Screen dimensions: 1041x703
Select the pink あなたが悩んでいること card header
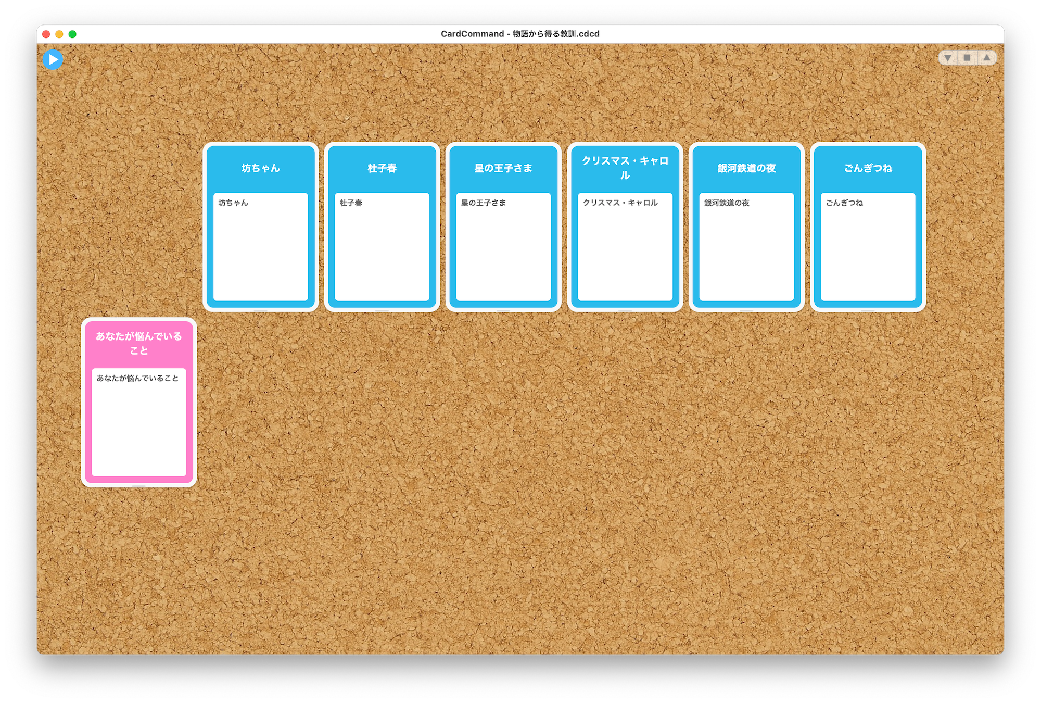pyautogui.click(x=139, y=344)
